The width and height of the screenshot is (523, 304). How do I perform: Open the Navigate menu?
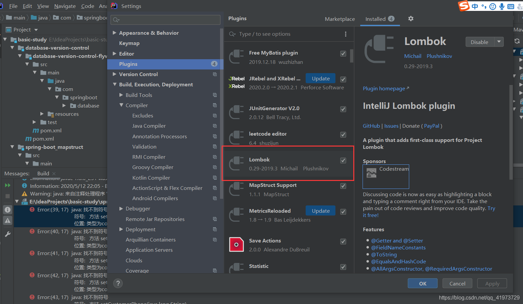pyautogui.click(x=65, y=6)
